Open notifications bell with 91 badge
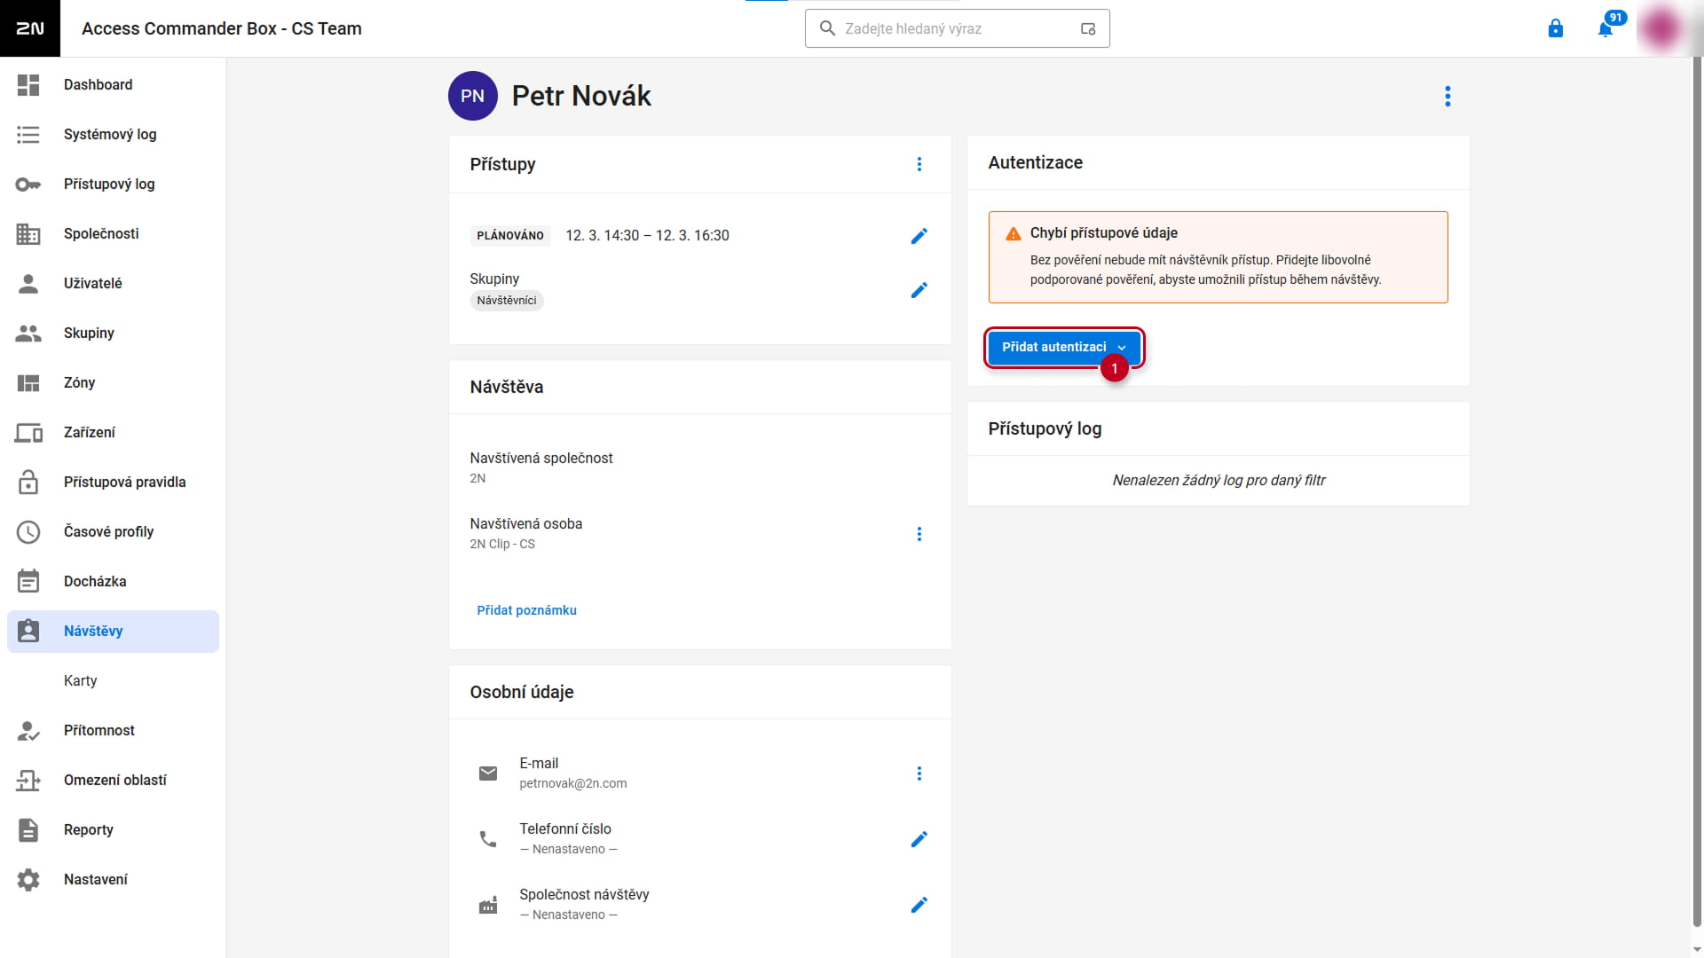 (x=1605, y=28)
